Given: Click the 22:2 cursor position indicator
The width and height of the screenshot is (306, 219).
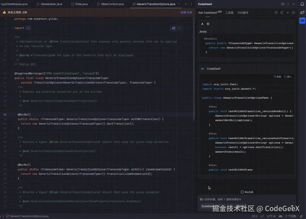Looking at the screenshot, I should (x=254, y=216).
